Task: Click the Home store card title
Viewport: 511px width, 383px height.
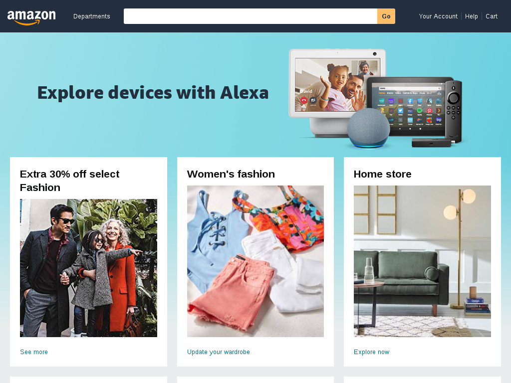Action: pos(383,174)
